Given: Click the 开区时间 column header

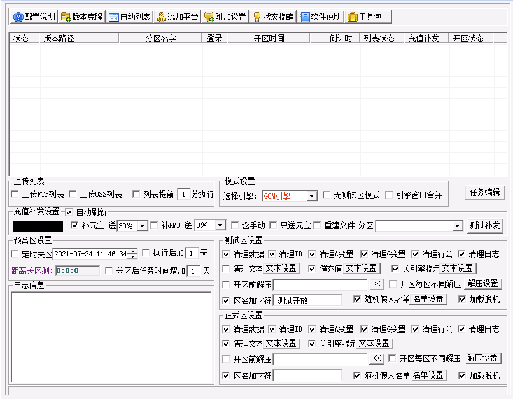Looking at the screenshot, I should click(269, 38).
